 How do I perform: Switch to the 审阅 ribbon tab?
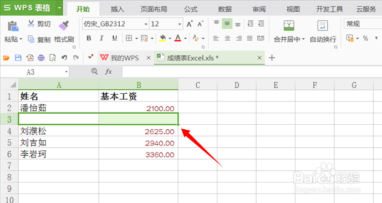click(259, 9)
